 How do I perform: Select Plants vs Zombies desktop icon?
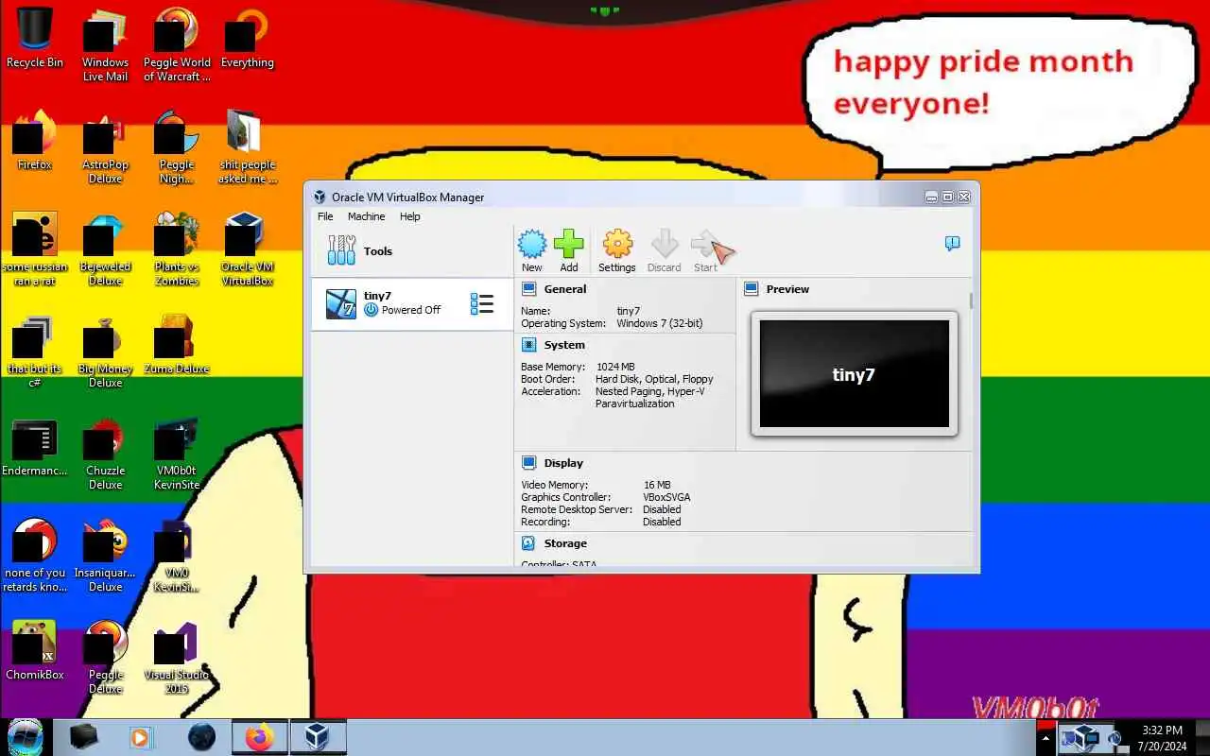coord(177,249)
